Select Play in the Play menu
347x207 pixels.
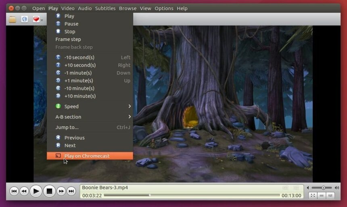[x=90, y=16]
